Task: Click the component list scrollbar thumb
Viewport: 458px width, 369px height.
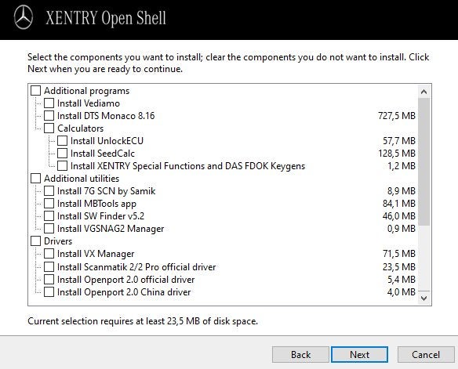Action: [x=423, y=161]
